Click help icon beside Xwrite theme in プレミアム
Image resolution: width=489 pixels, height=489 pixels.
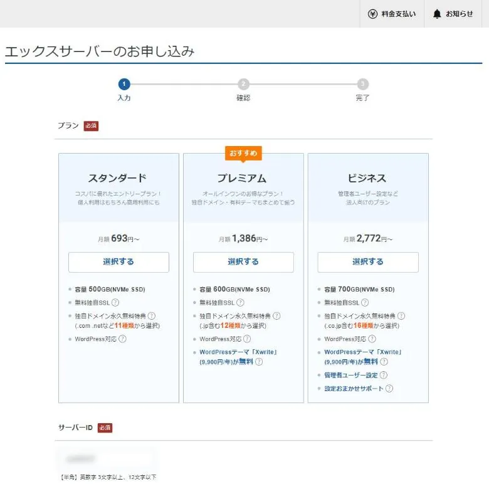[x=259, y=362]
